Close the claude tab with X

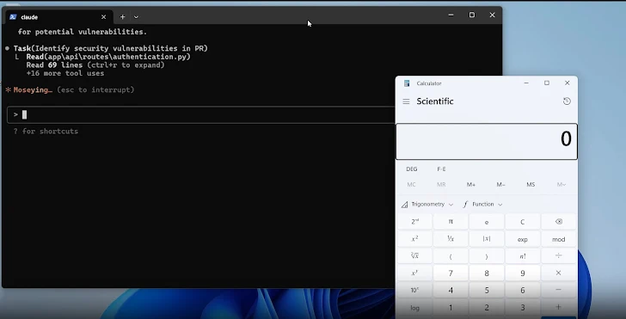coord(104,17)
